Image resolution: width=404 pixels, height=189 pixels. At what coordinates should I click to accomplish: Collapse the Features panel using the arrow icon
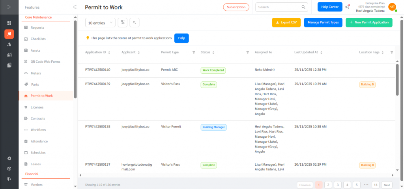pos(75,7)
